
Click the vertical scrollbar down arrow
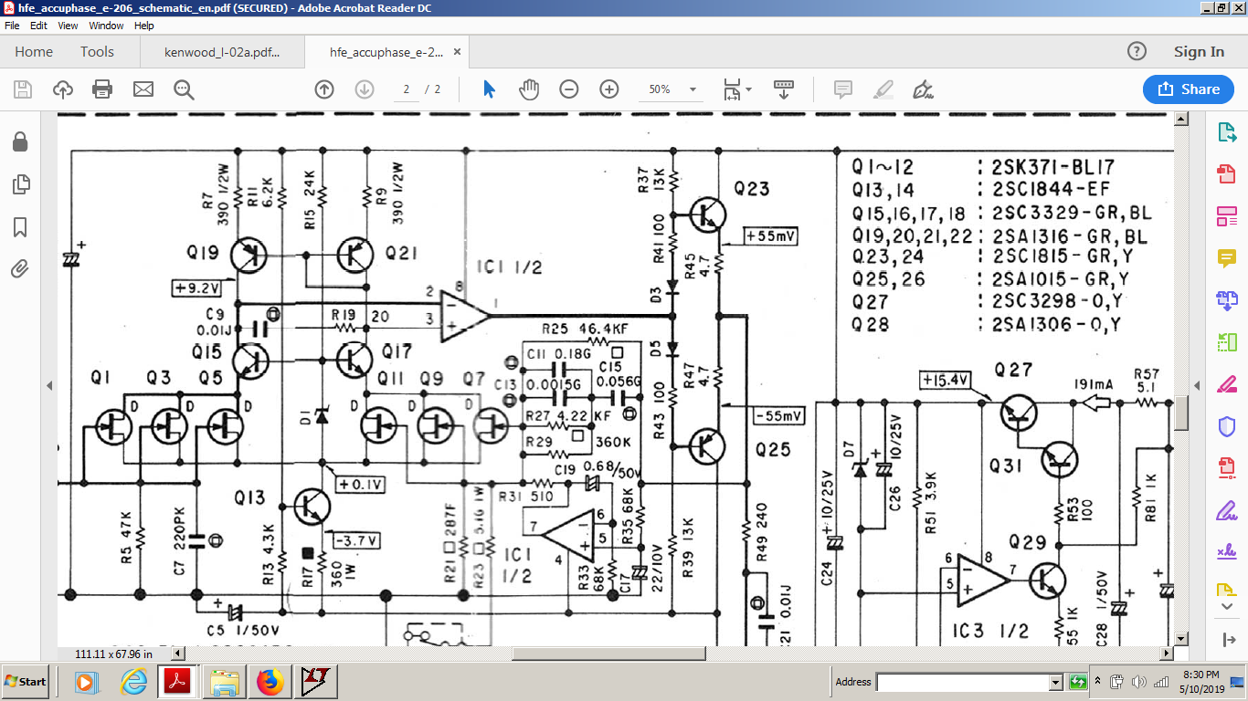tap(1181, 639)
